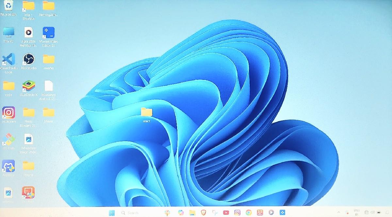Open the dwarka folder
The height and width of the screenshot is (217, 392).
pos(48,60)
